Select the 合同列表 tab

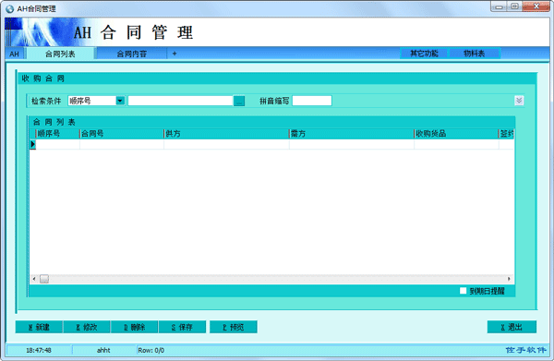click(60, 54)
